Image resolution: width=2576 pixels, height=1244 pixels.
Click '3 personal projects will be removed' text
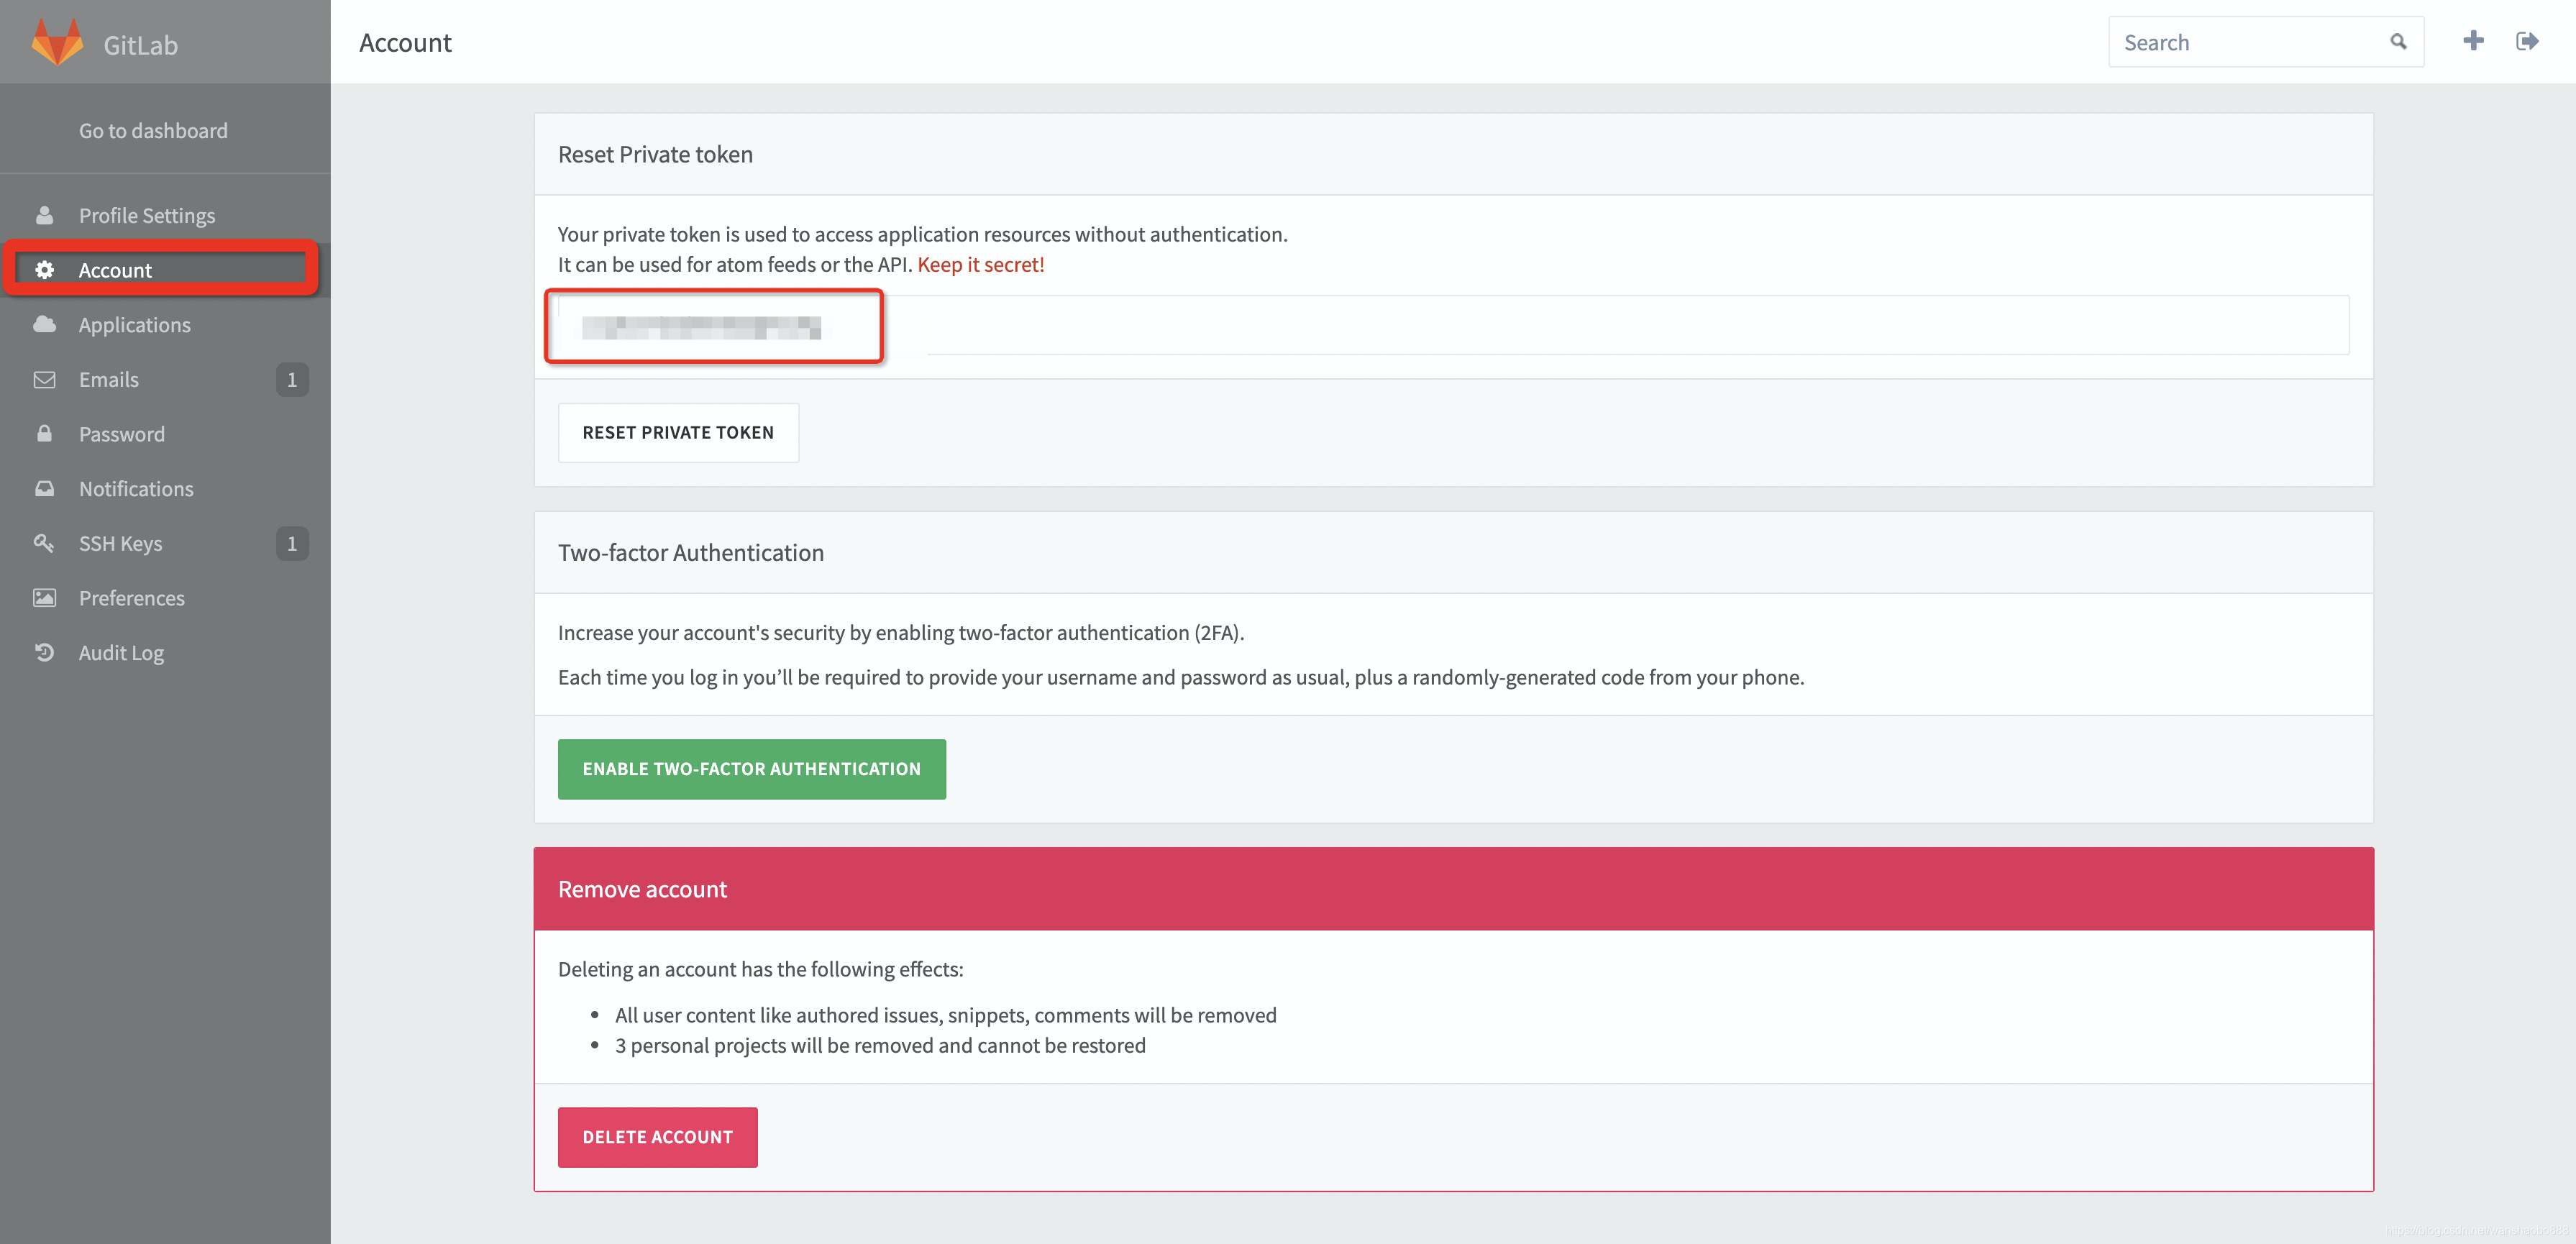(880, 1045)
